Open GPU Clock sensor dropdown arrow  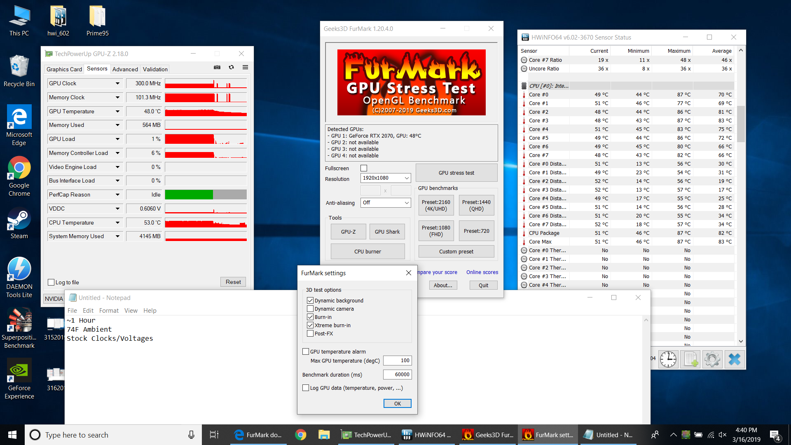pos(117,84)
